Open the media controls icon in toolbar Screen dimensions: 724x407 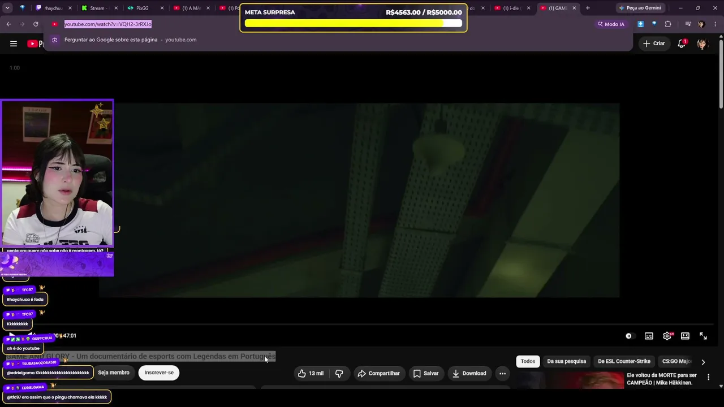click(x=688, y=24)
